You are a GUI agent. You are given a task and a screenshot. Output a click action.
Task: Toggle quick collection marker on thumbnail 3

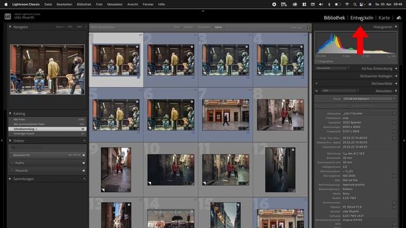247,47
